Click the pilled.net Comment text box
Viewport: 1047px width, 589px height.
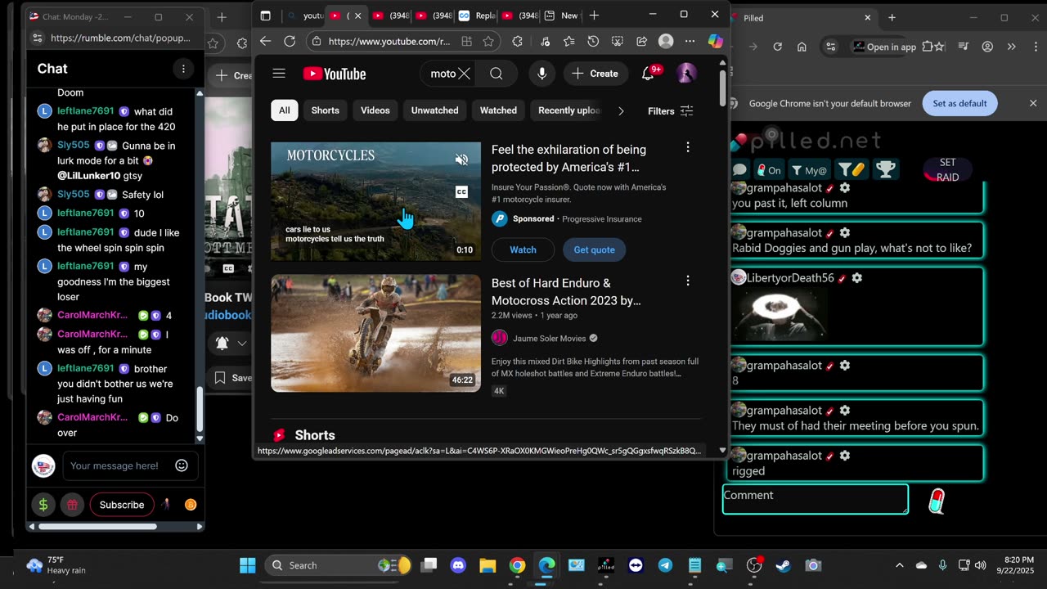(815, 499)
